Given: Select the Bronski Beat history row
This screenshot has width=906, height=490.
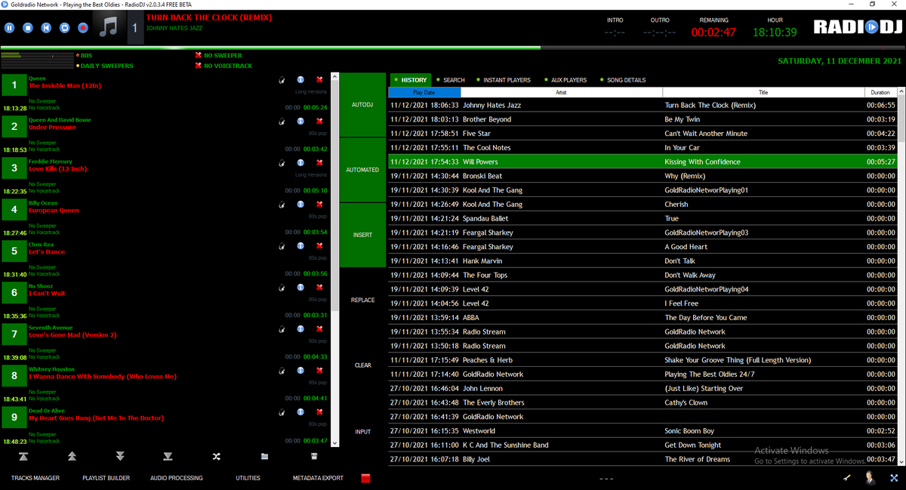Looking at the screenshot, I should [x=643, y=176].
